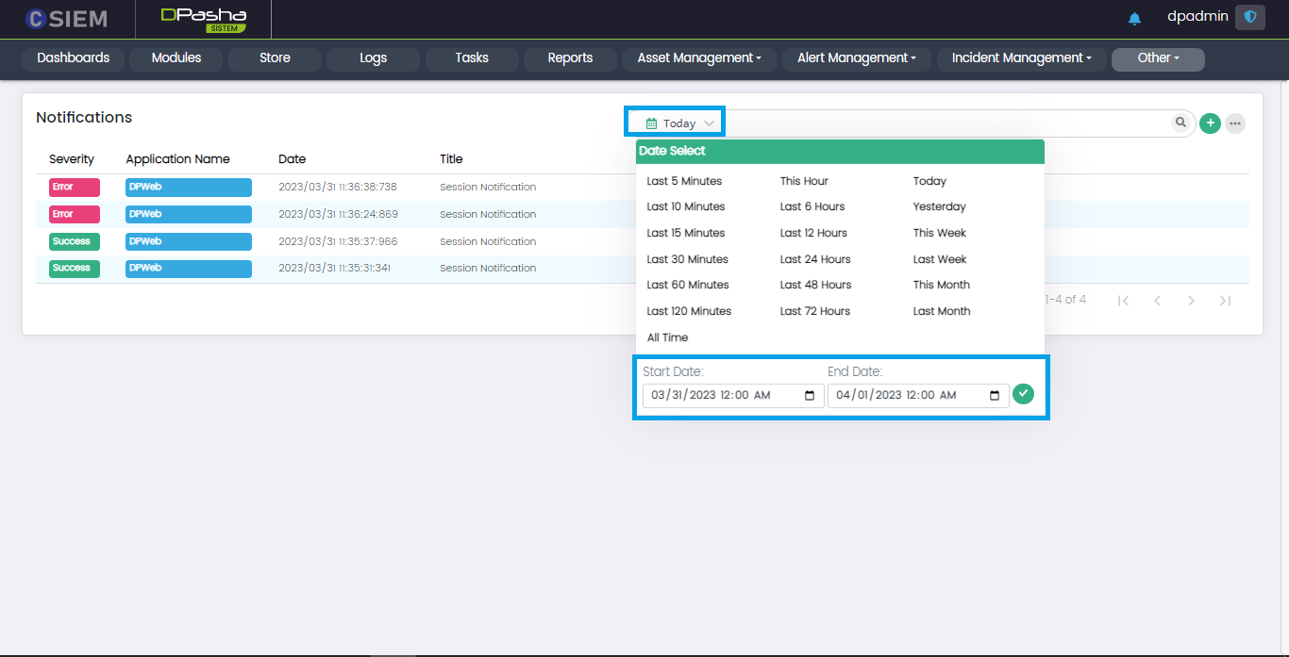Screen dimensions: 1289x657
Task: Expand the Other menu
Action: click(1158, 58)
